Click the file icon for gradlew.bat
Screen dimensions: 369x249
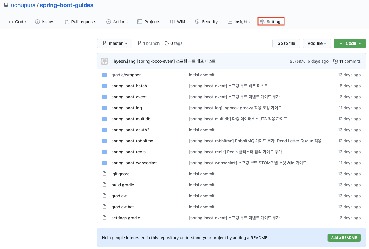(104, 207)
